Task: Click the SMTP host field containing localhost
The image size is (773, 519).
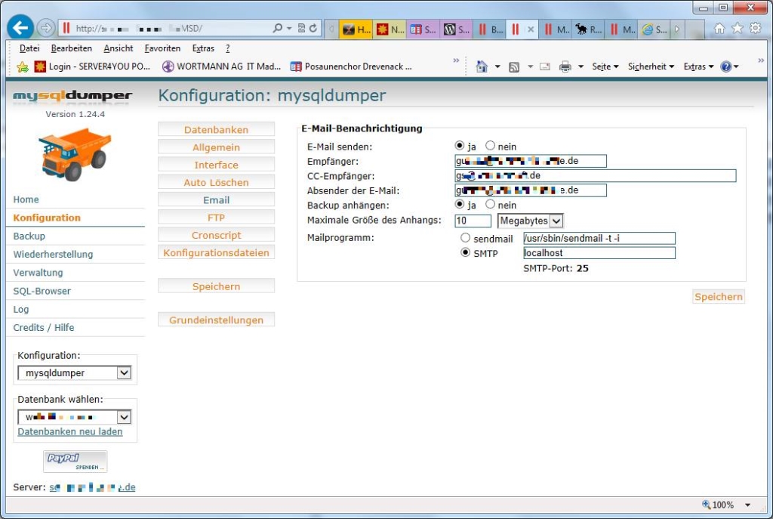Action: point(599,253)
